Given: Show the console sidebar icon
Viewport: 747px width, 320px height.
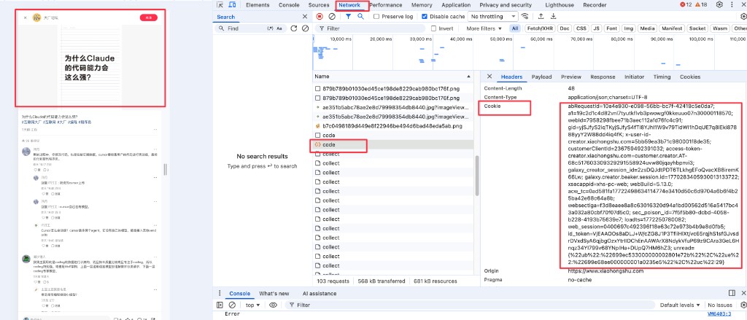Looking at the screenshot, I should [x=220, y=305].
